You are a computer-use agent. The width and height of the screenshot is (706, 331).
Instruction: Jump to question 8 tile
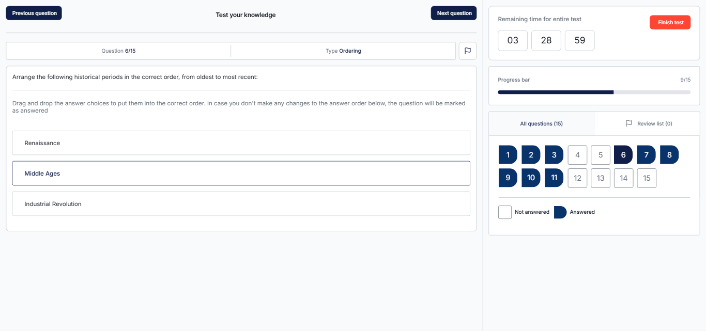coord(669,155)
